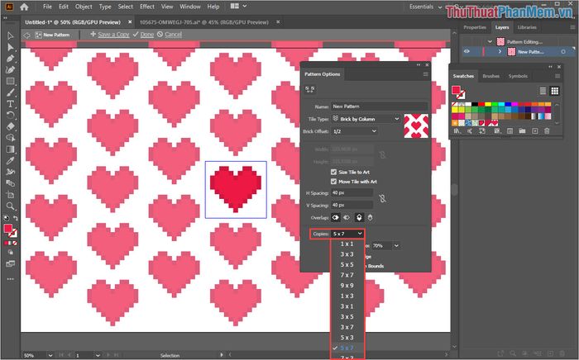
Task: Click the Home icon
Action: point(25,7)
